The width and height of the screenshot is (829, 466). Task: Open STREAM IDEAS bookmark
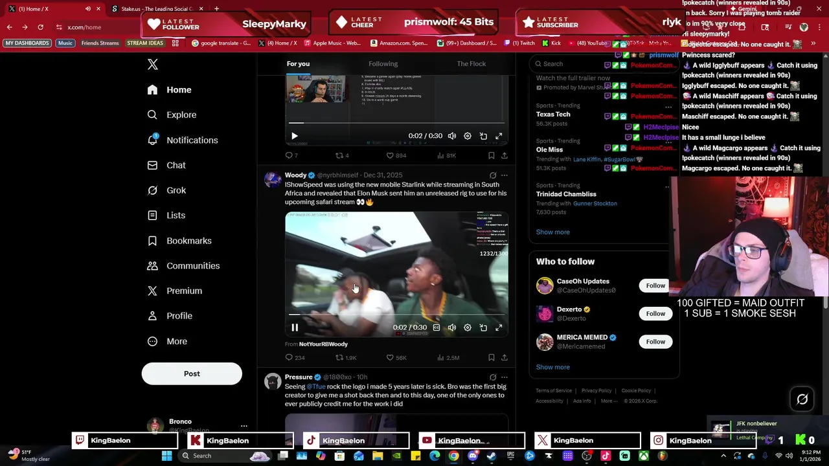coord(145,43)
